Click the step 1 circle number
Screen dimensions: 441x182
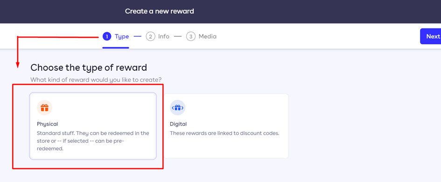point(107,36)
